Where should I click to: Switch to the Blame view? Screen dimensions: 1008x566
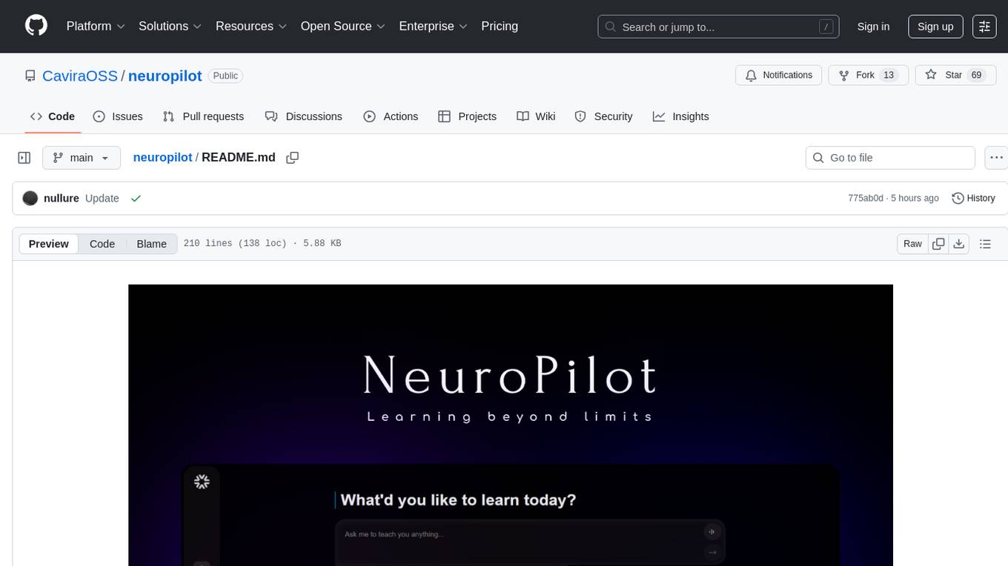(152, 244)
